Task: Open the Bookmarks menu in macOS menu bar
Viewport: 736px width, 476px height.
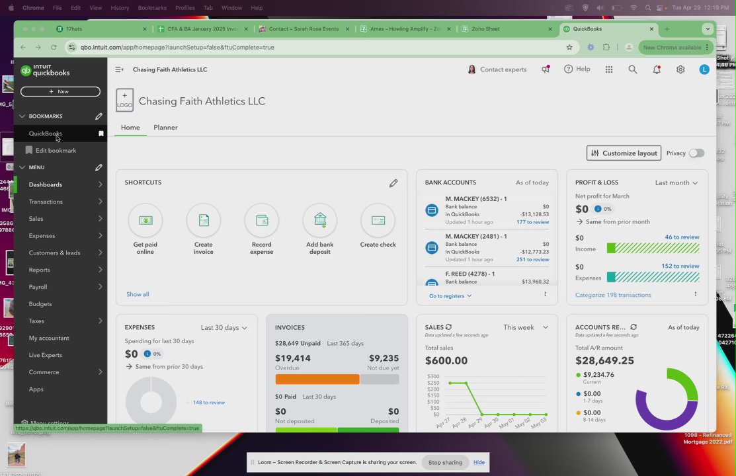Action: pyautogui.click(x=152, y=8)
